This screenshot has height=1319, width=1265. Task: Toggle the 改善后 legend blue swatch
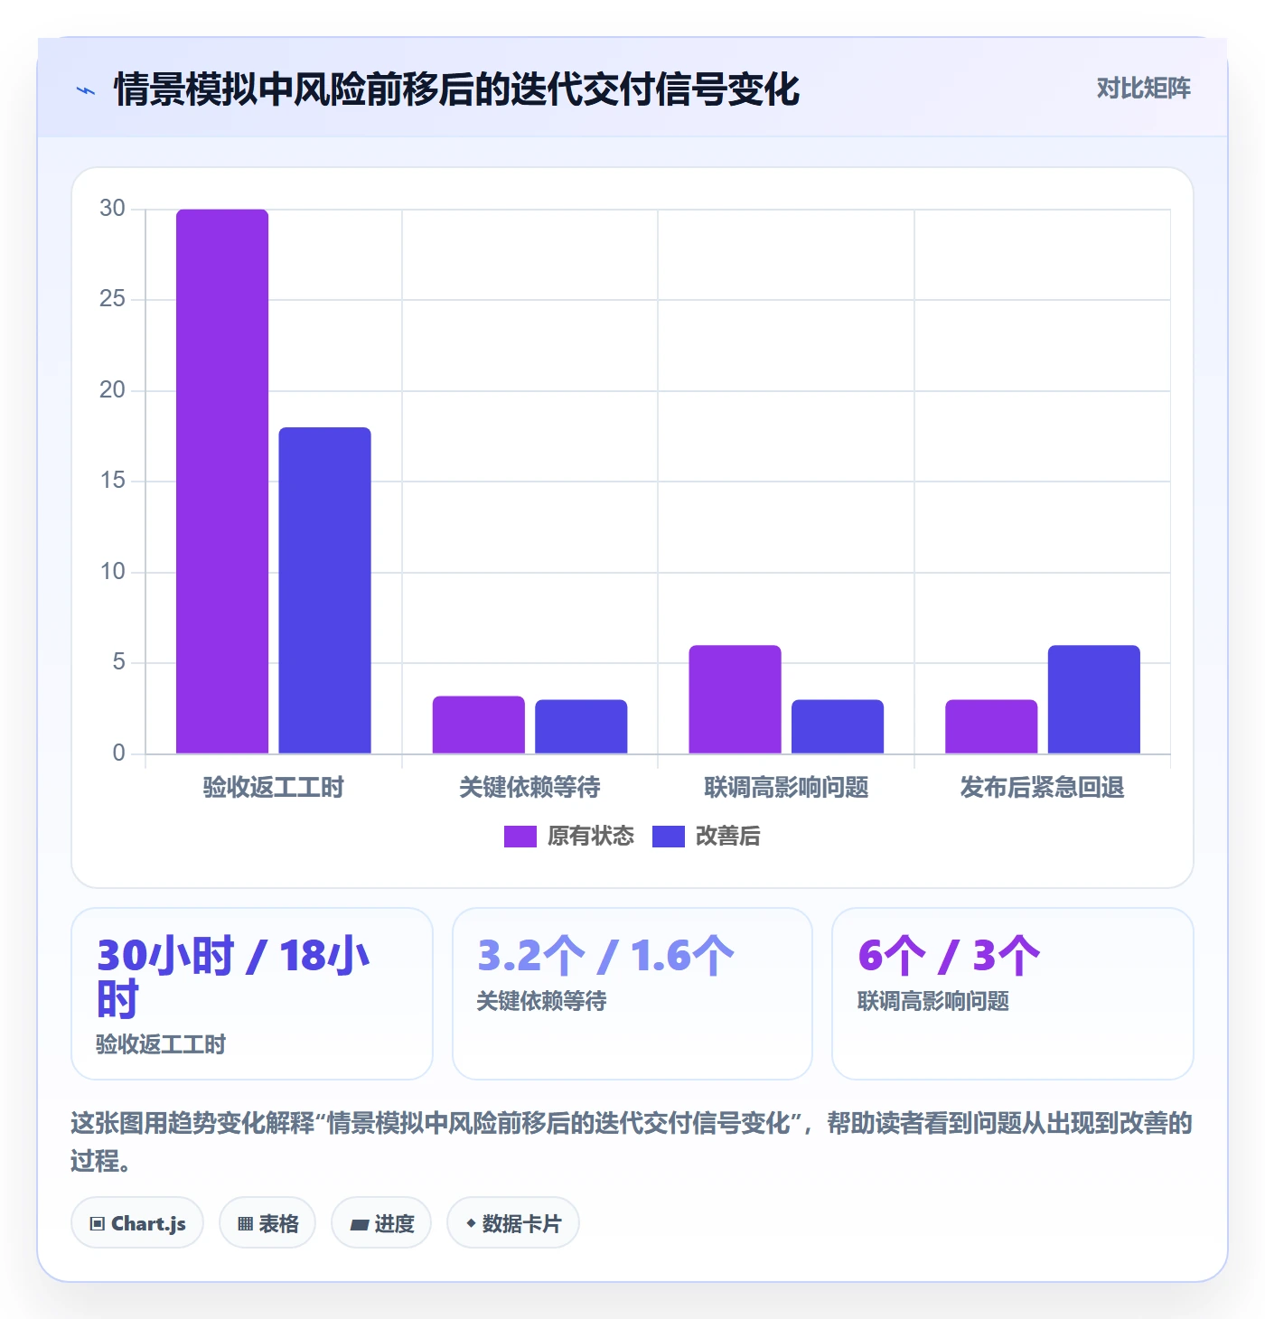coord(668,837)
